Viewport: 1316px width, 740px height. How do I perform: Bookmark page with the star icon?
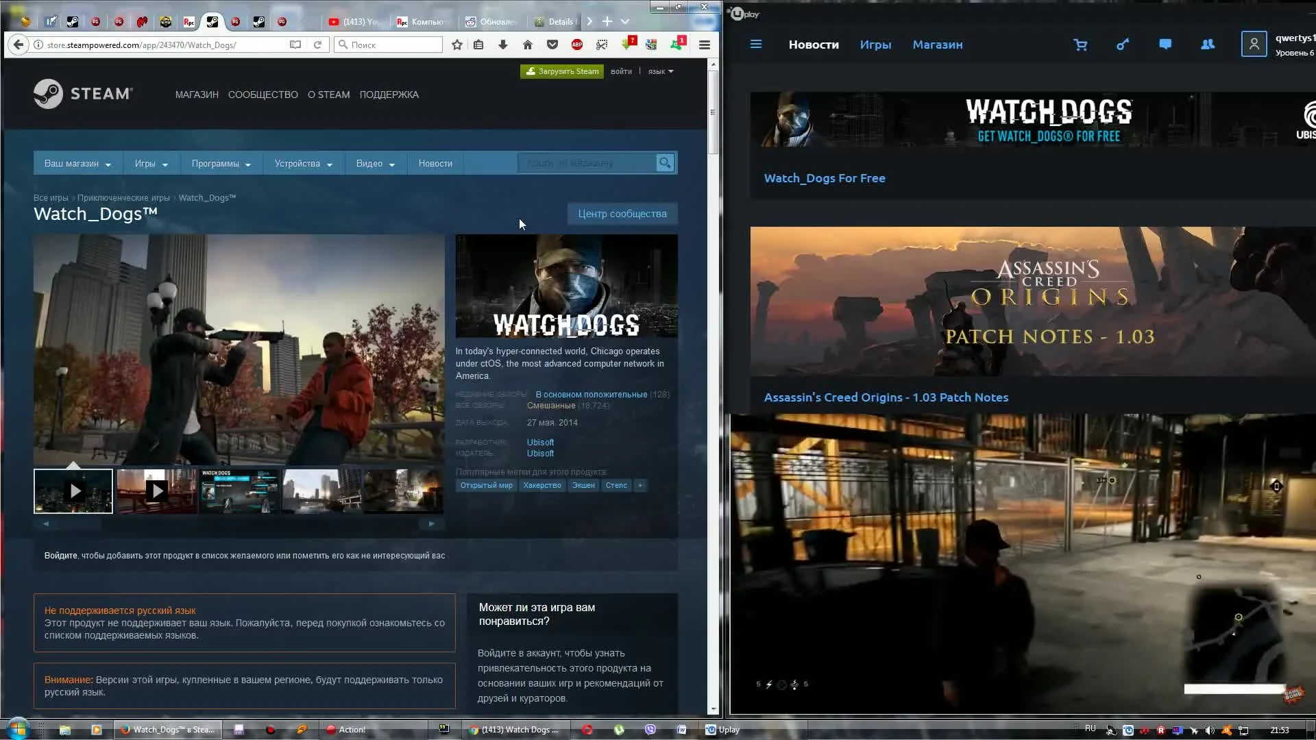tap(456, 45)
